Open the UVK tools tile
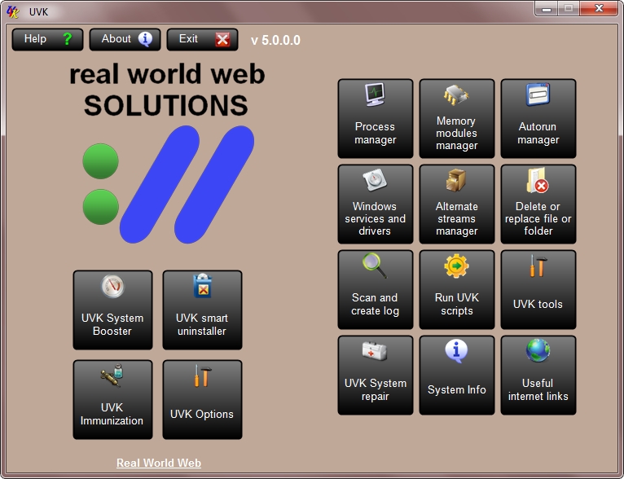Viewport: 624px width, 479px height. coord(538,289)
